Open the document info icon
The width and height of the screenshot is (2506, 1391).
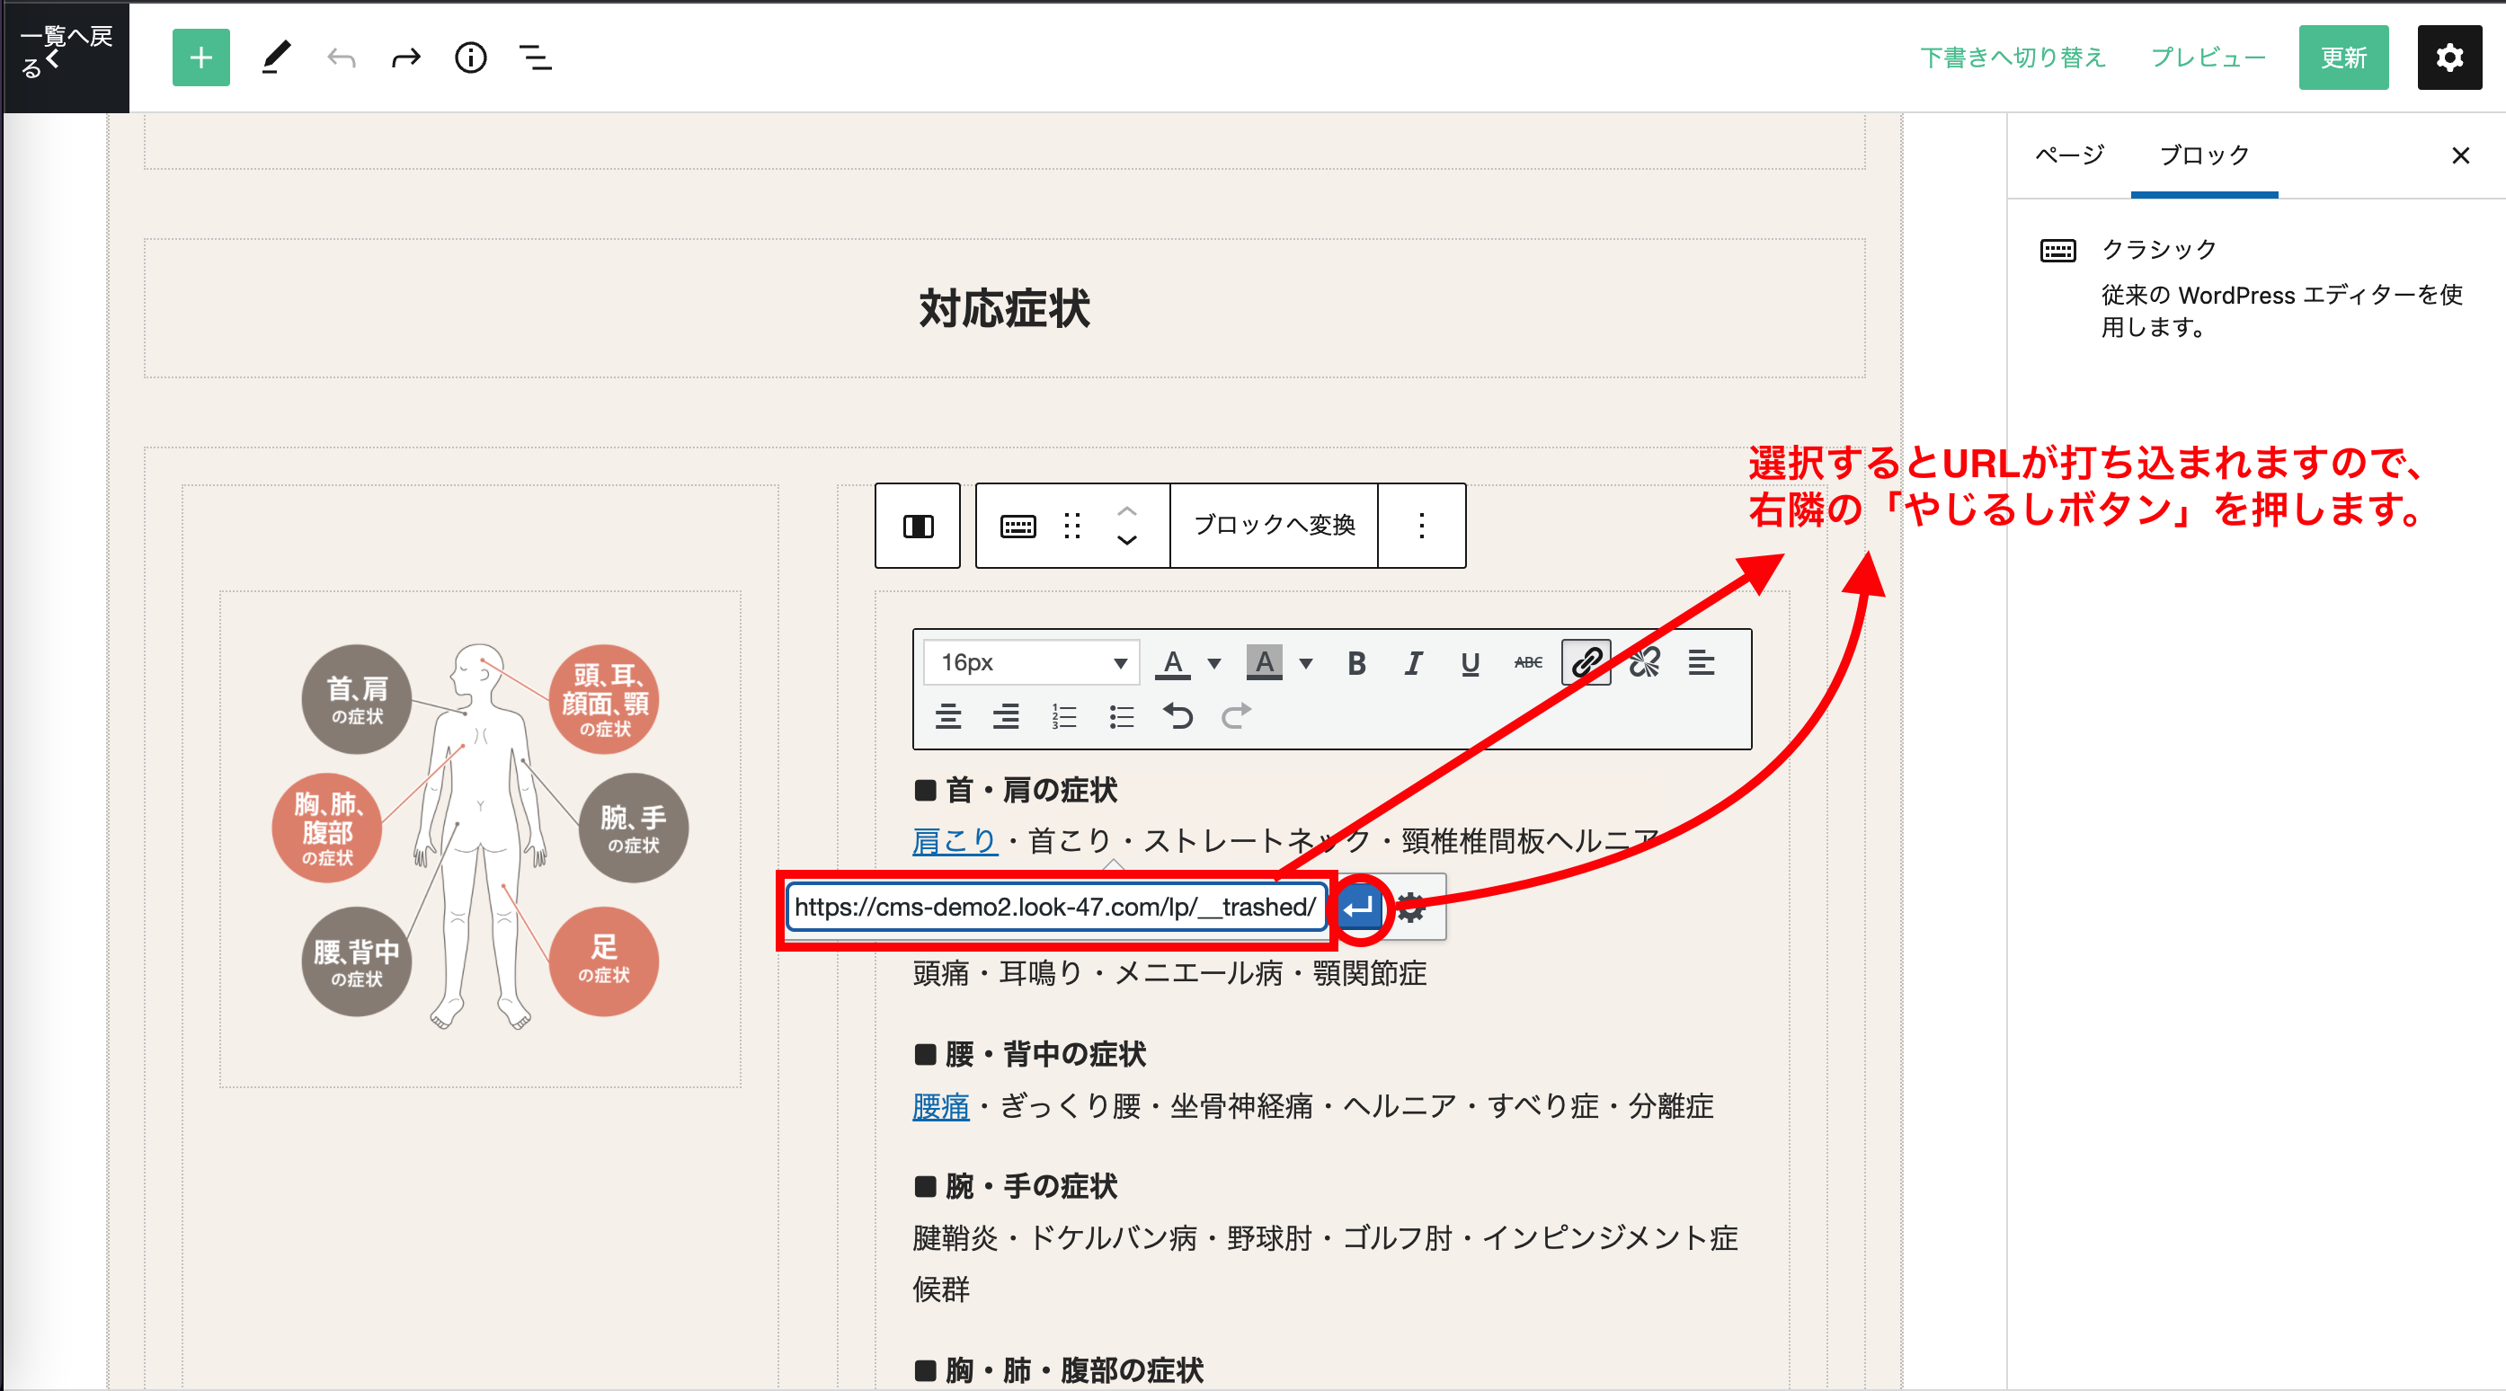471,58
